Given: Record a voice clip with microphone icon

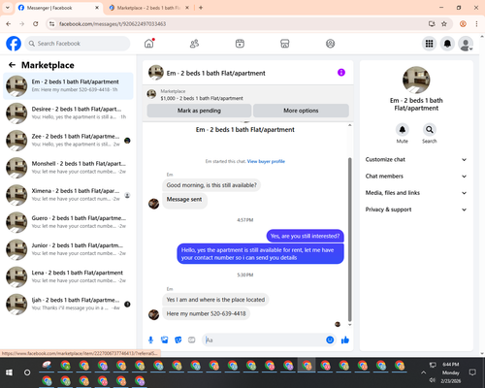Looking at the screenshot, I should pos(150,339).
